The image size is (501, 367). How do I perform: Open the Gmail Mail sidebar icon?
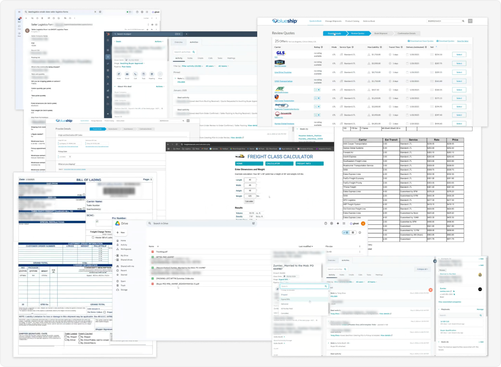[x=20, y=20]
